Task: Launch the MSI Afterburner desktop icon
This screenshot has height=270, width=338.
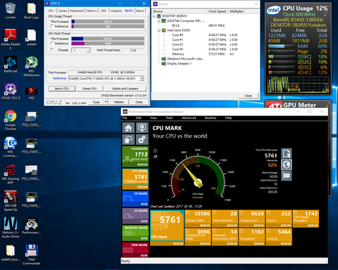Action: point(32,67)
